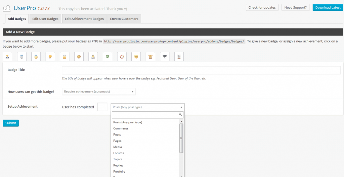Click the Badge Title text field

click(x=201, y=70)
